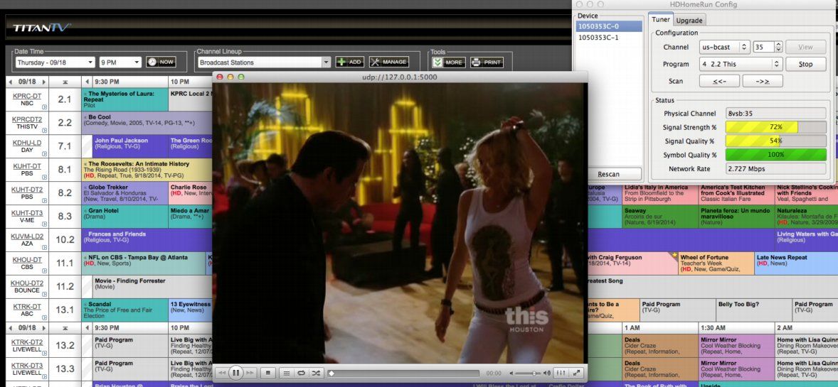Click the Stop button in HDHomeRun Config
The height and width of the screenshot is (387, 838).
[805, 64]
